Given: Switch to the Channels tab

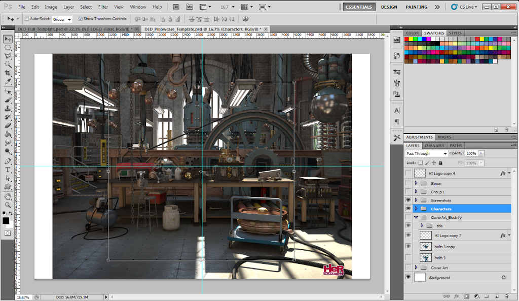Looking at the screenshot, I should (434, 146).
